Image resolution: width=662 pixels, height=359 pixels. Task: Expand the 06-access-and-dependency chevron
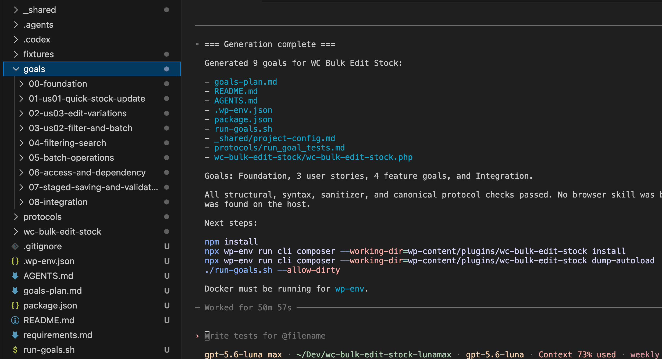(x=22, y=173)
